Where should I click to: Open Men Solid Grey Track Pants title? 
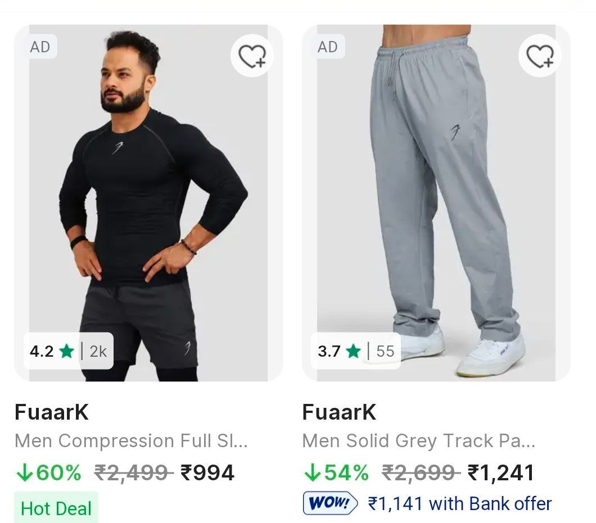419,441
